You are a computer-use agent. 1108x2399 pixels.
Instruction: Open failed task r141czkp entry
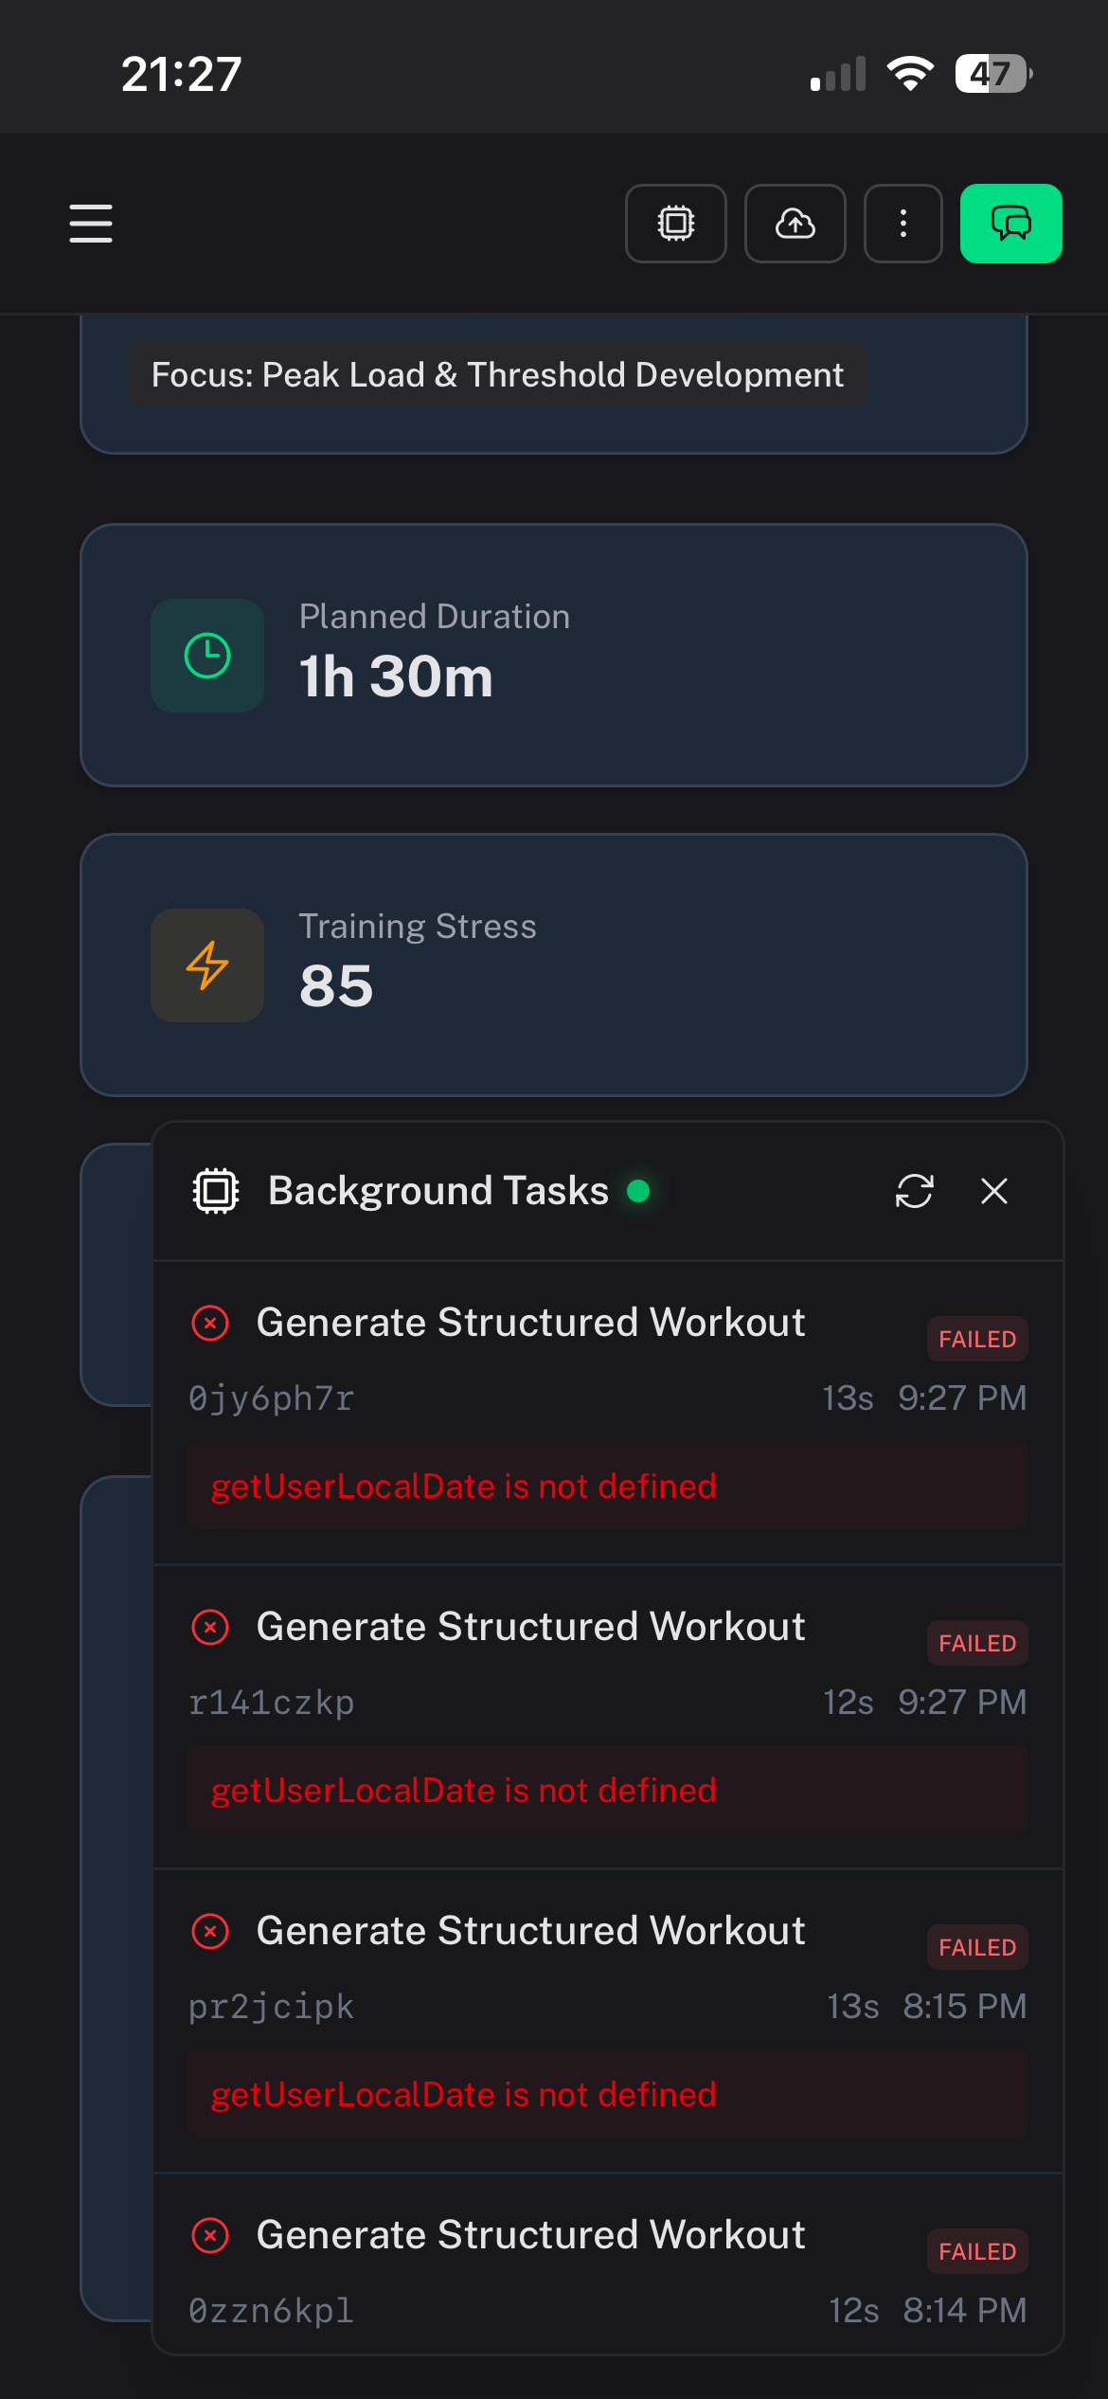pos(530,1665)
